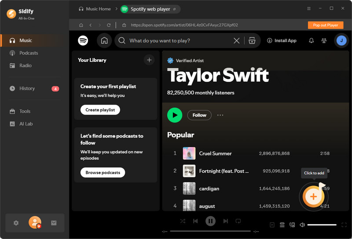Viewport: 352px width, 239px height.
Task: Select the Cruel Summer track title
Action: (215, 154)
